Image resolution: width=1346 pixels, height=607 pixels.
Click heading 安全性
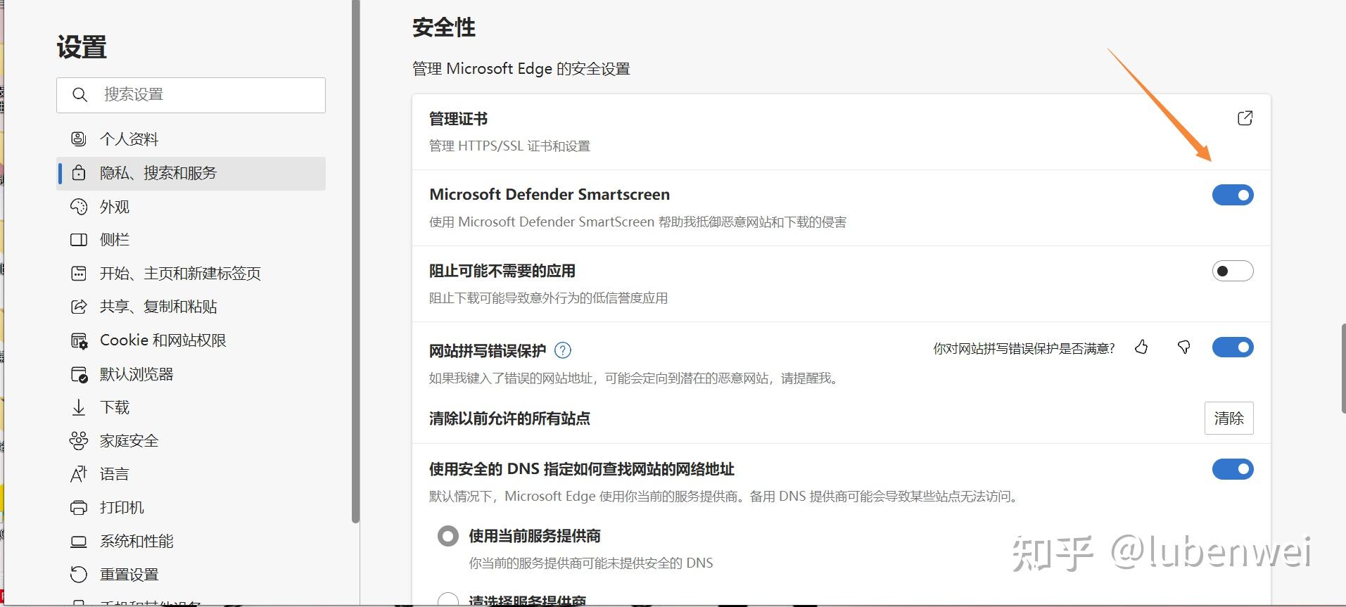[x=444, y=27]
